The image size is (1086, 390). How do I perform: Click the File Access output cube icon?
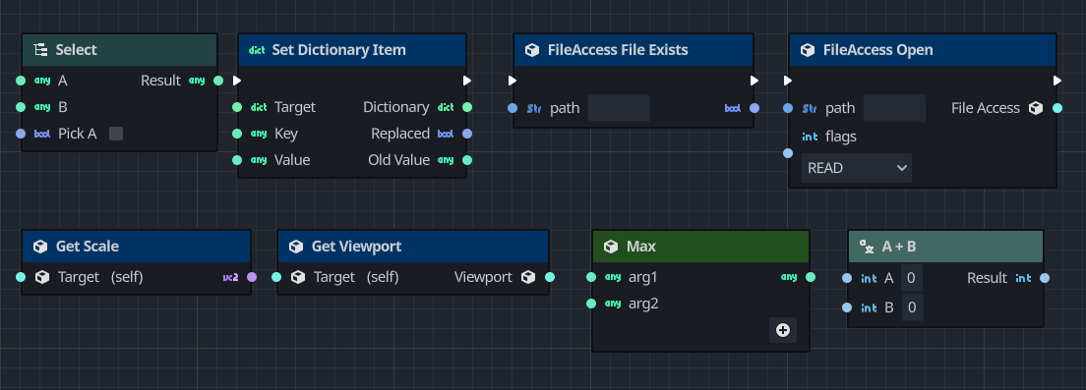[x=1036, y=108]
